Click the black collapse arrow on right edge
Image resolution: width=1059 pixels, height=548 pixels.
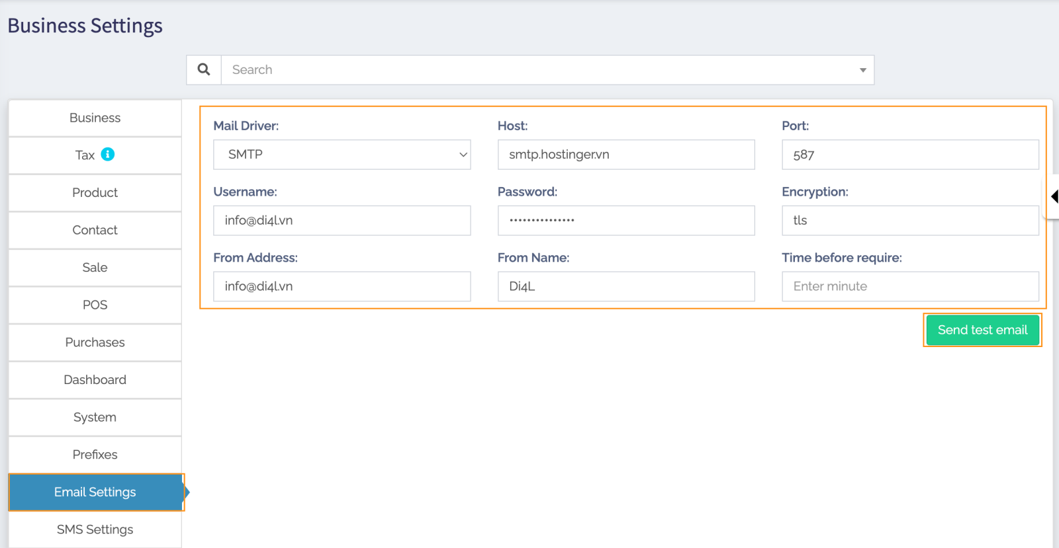point(1054,196)
